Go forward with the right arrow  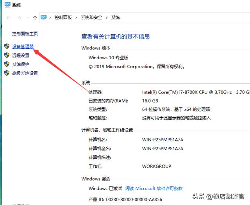pos(19,18)
